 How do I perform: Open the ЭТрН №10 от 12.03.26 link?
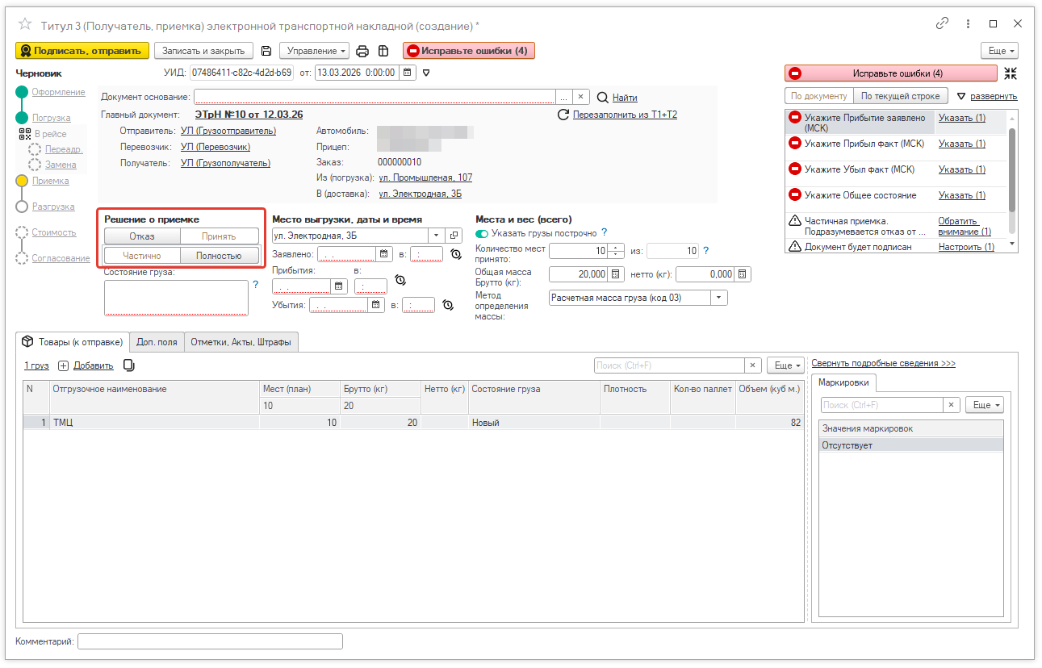tap(249, 115)
